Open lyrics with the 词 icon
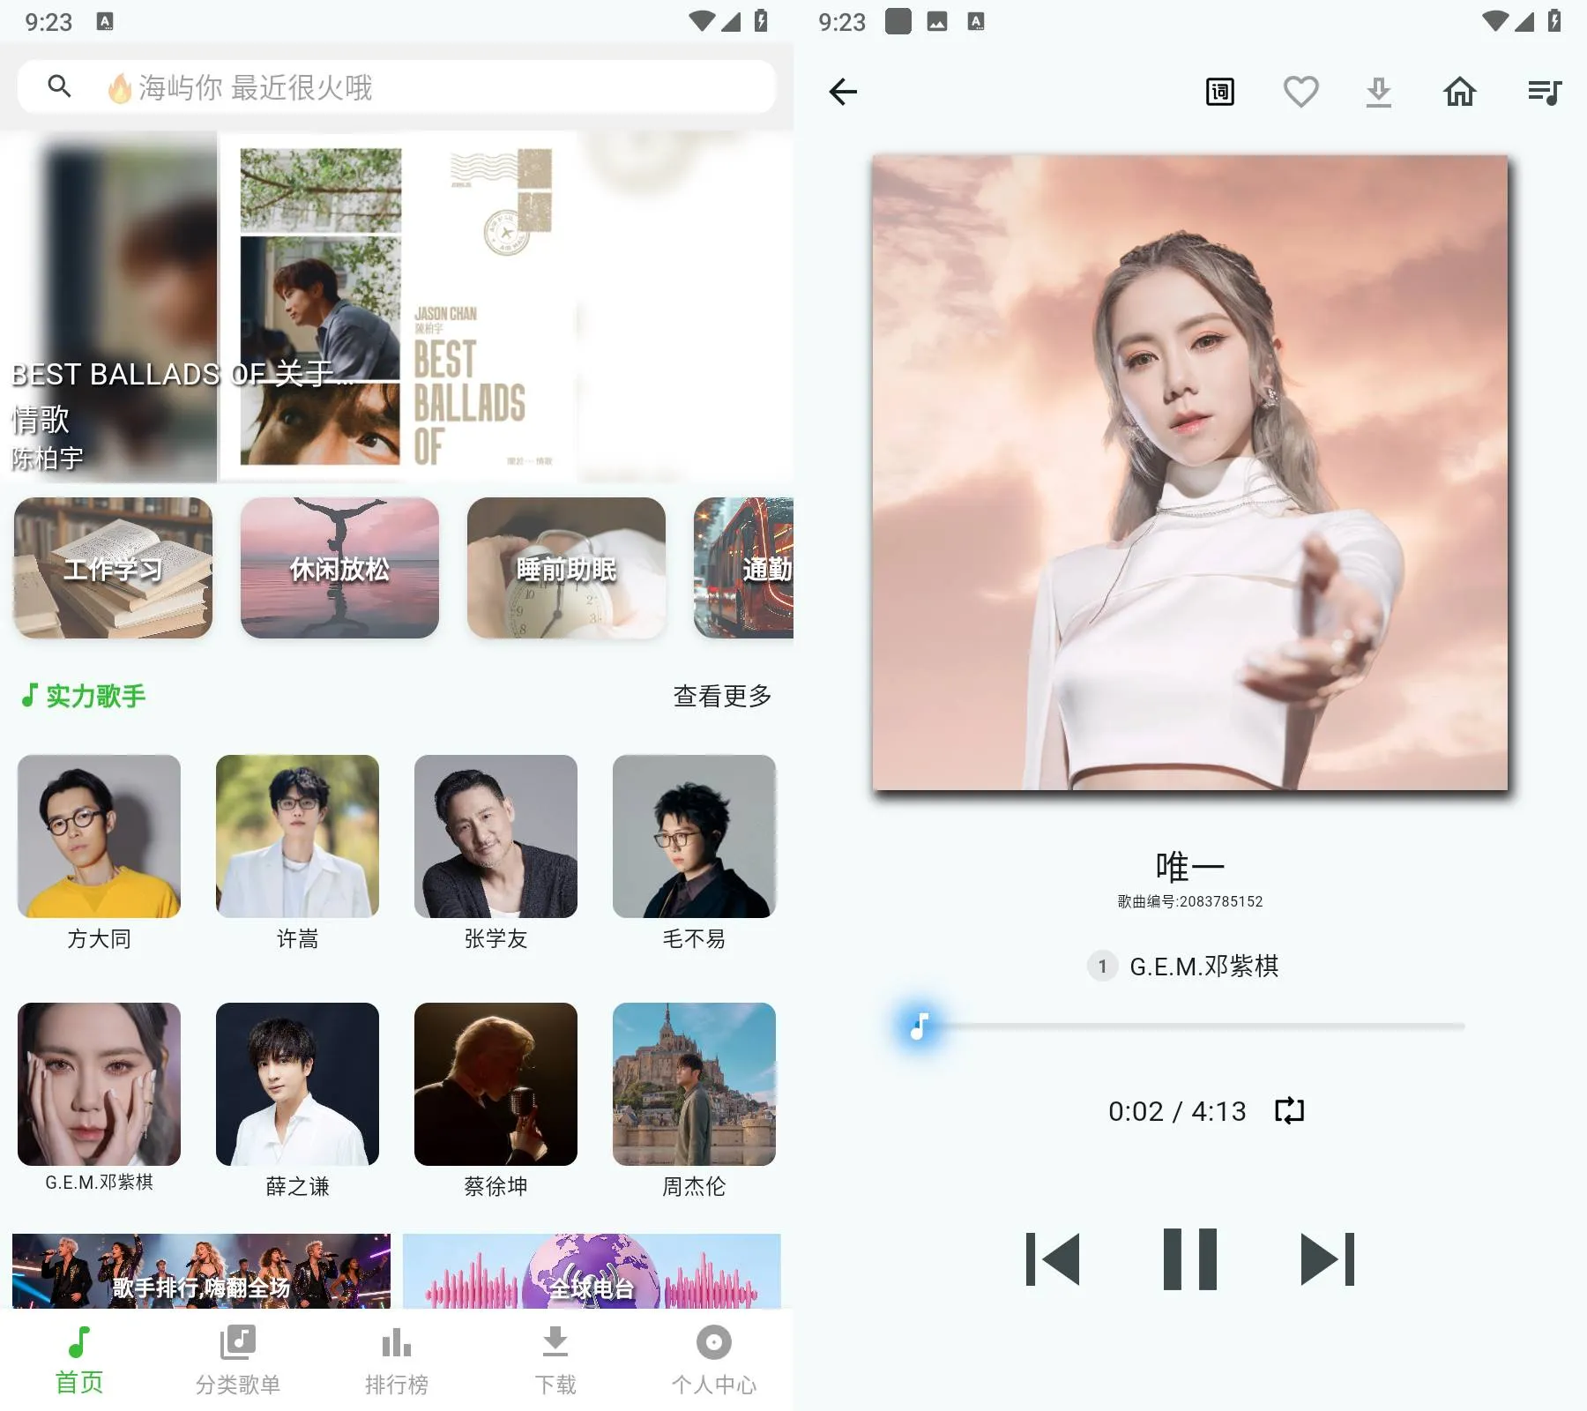This screenshot has height=1411, width=1587. (x=1219, y=91)
